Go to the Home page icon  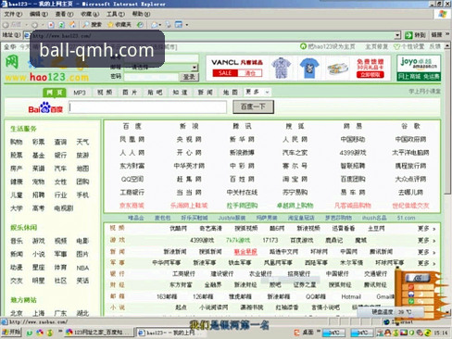[72, 24]
